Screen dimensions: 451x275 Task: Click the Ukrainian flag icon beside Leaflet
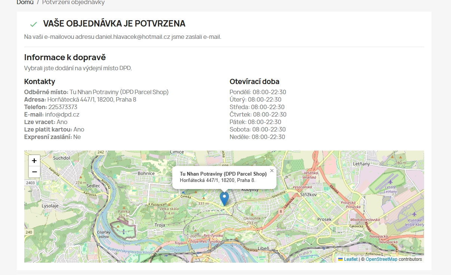[340, 259]
